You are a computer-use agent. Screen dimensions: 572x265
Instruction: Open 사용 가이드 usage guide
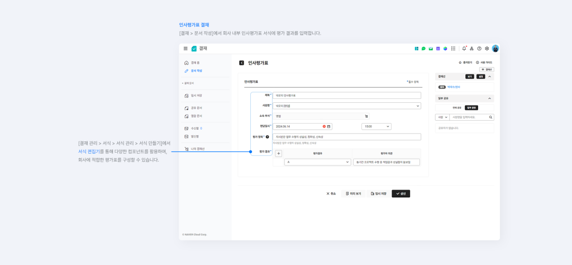[x=484, y=63]
